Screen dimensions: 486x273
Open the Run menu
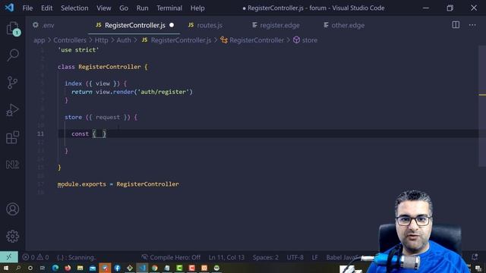[x=142, y=8]
